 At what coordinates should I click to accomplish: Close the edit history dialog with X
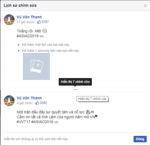pos(145,6)
